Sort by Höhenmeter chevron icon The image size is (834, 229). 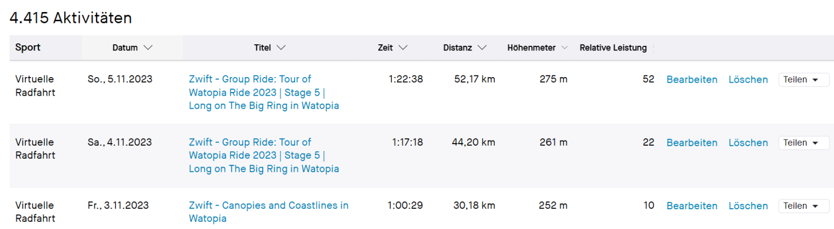[x=565, y=48]
